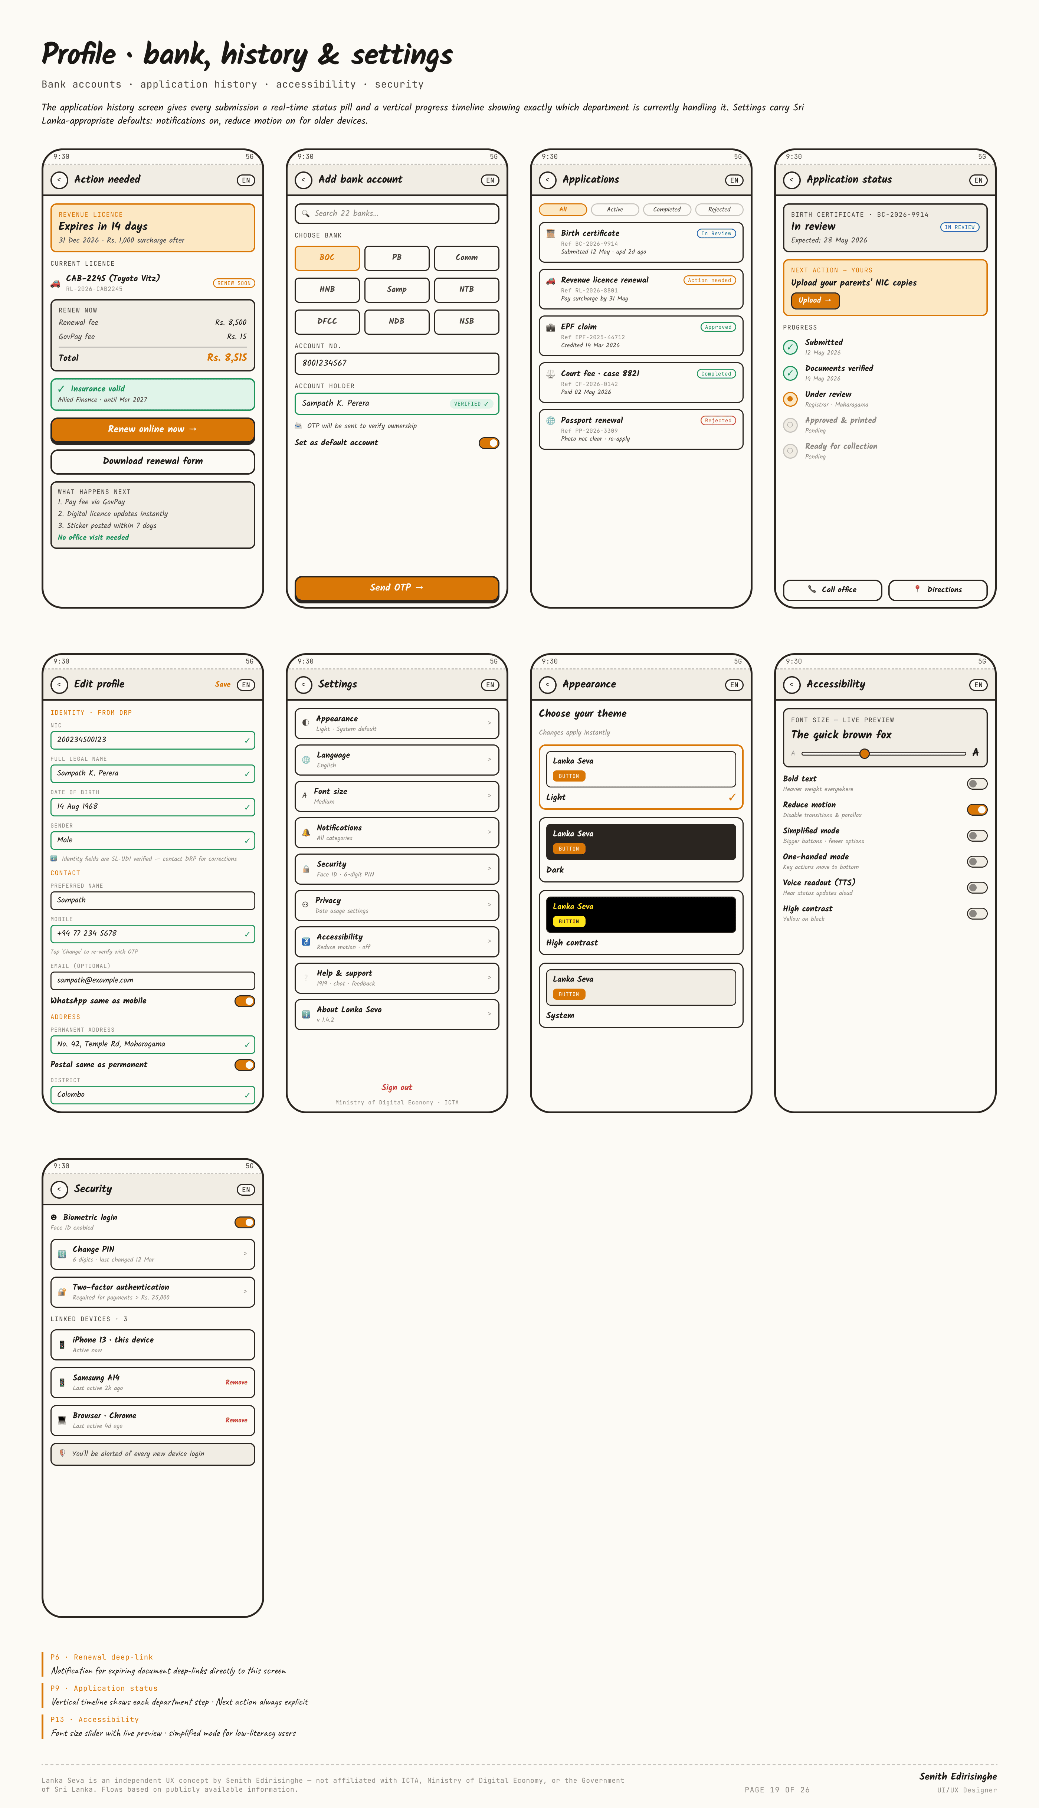Click the Account No. input field
This screenshot has width=1039, height=1808.
[397, 363]
